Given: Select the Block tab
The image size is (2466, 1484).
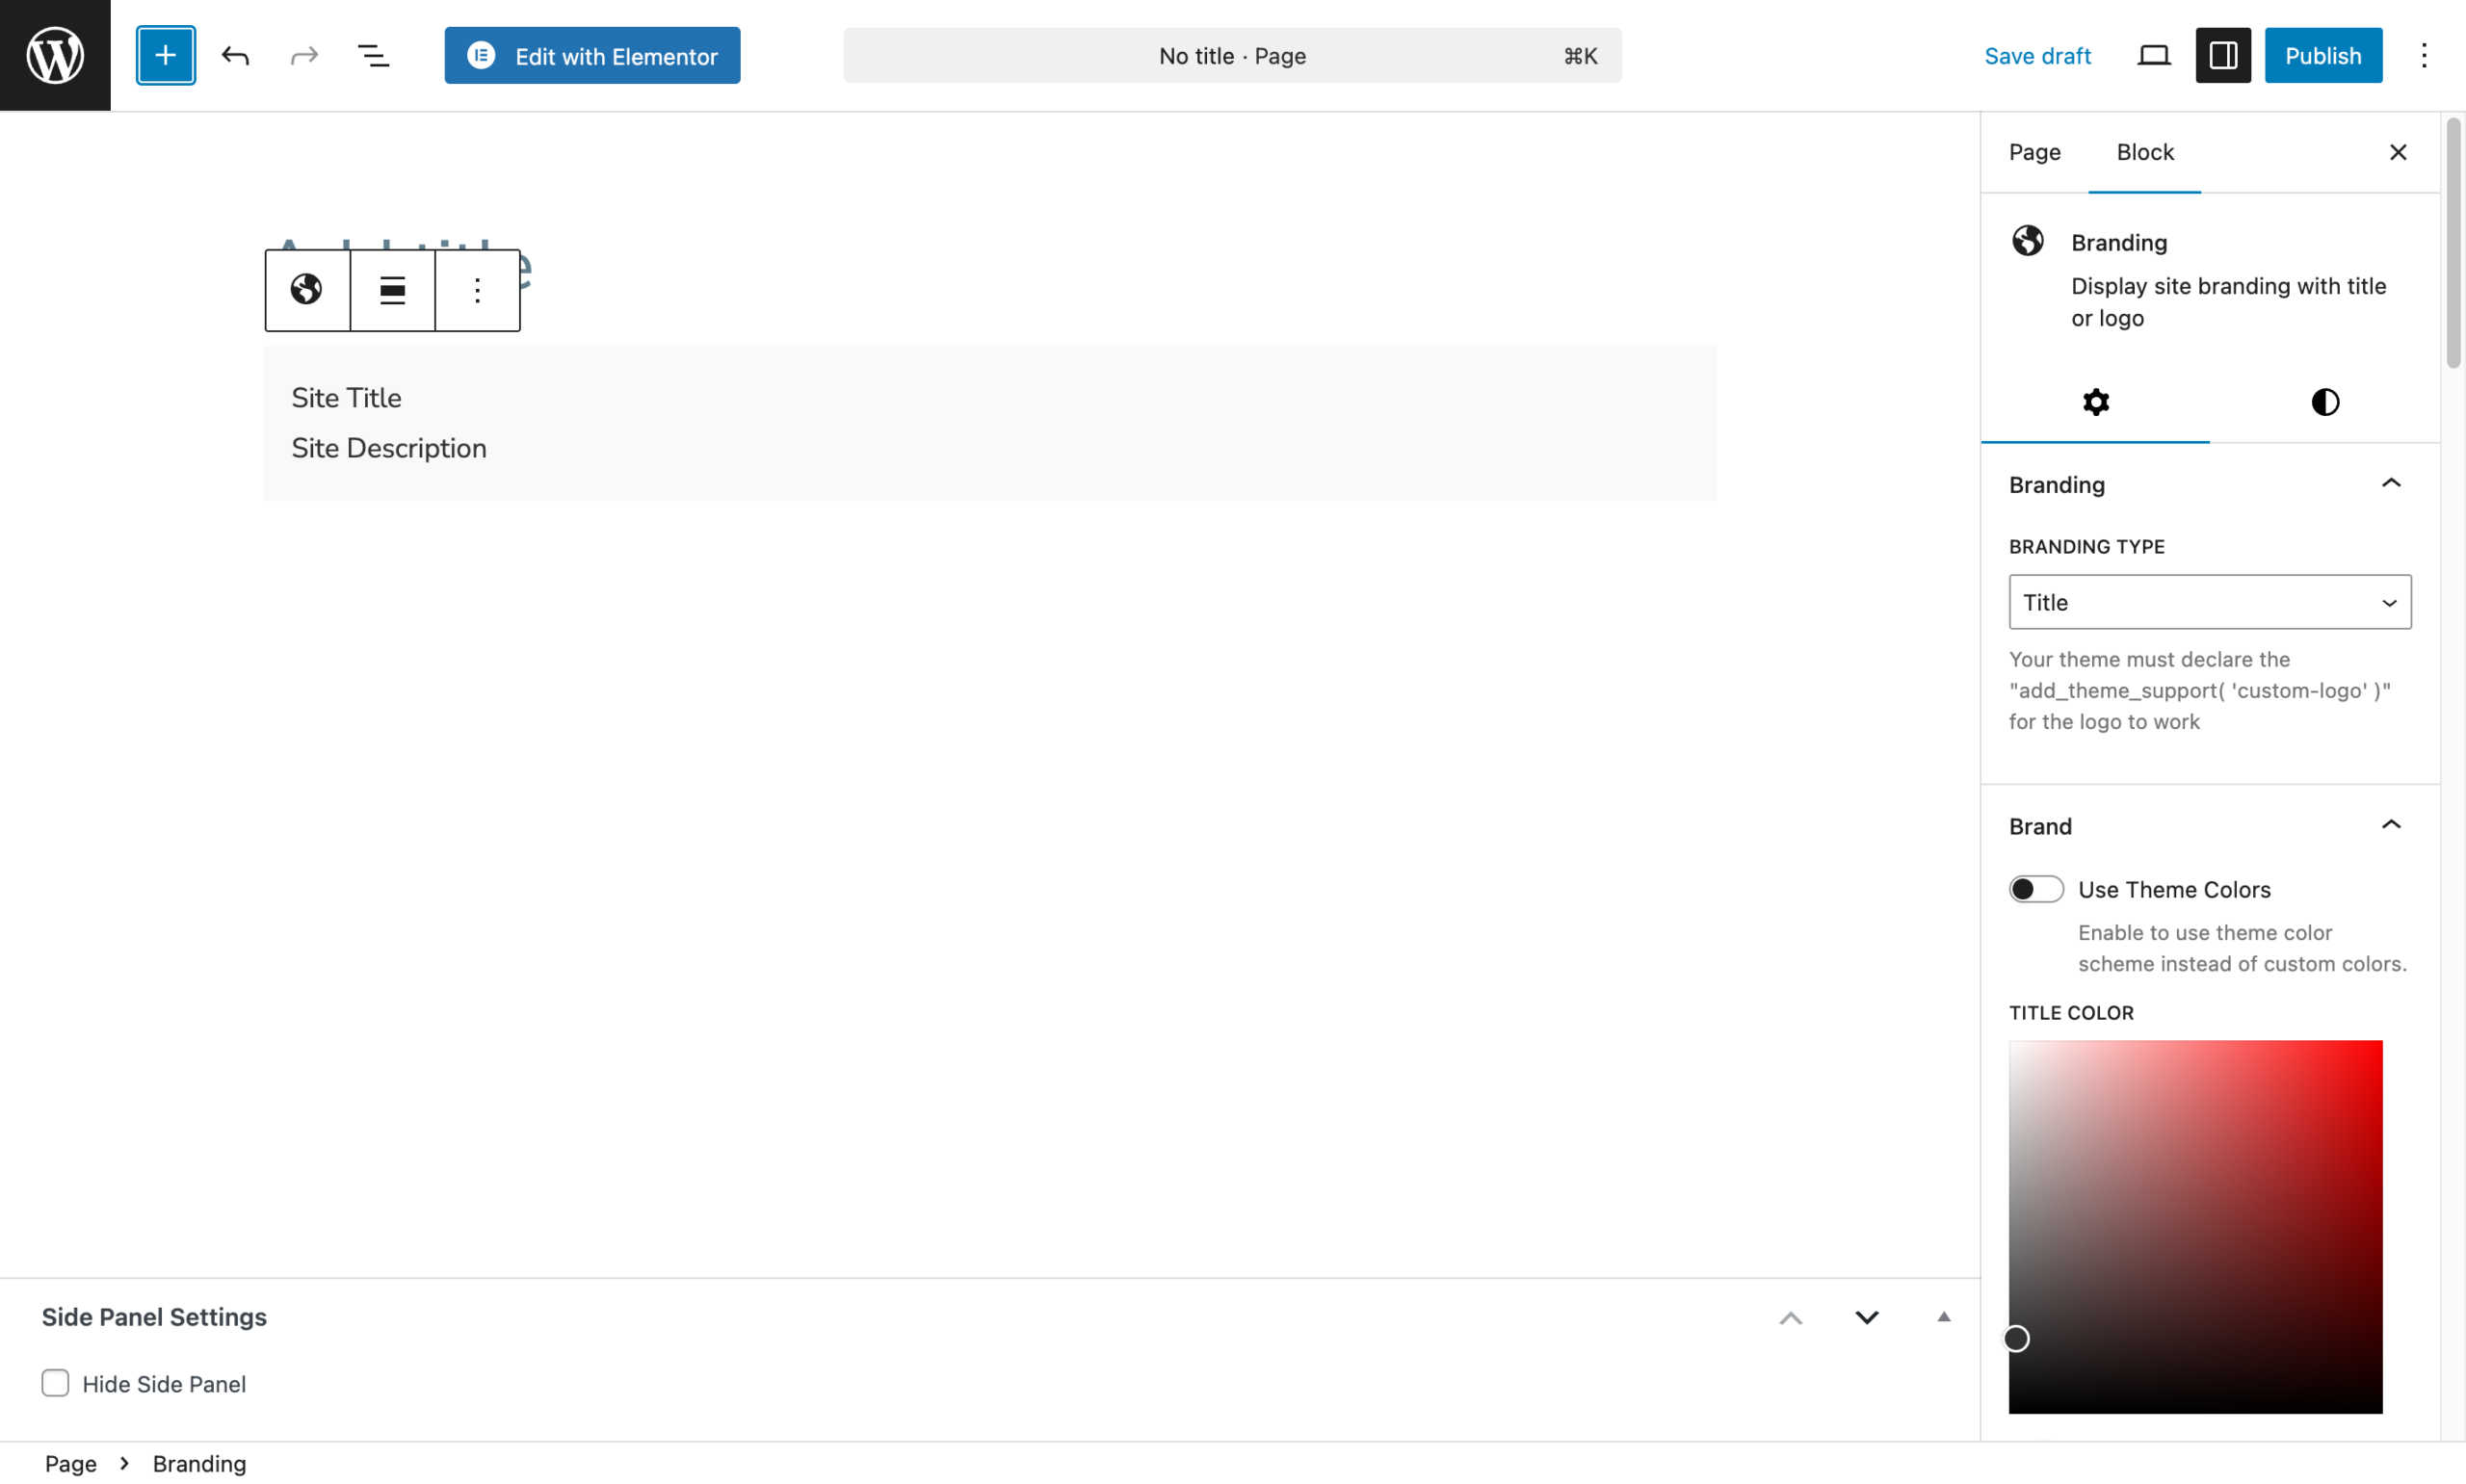Looking at the screenshot, I should 2145,152.
